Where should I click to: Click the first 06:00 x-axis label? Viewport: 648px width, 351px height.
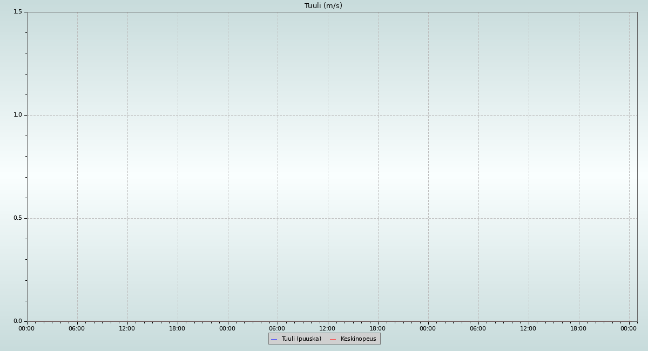(77, 328)
